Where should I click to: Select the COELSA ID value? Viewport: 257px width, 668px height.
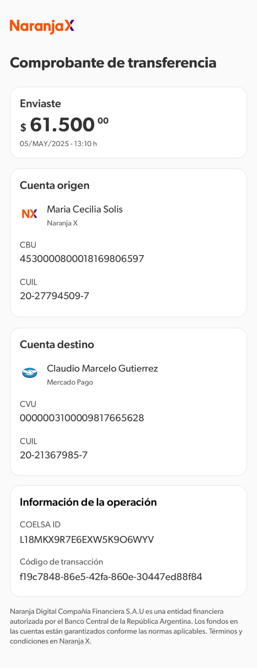87,540
